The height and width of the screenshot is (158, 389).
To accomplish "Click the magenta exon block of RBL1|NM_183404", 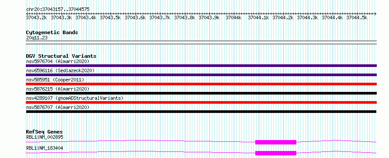I will 276,153.
